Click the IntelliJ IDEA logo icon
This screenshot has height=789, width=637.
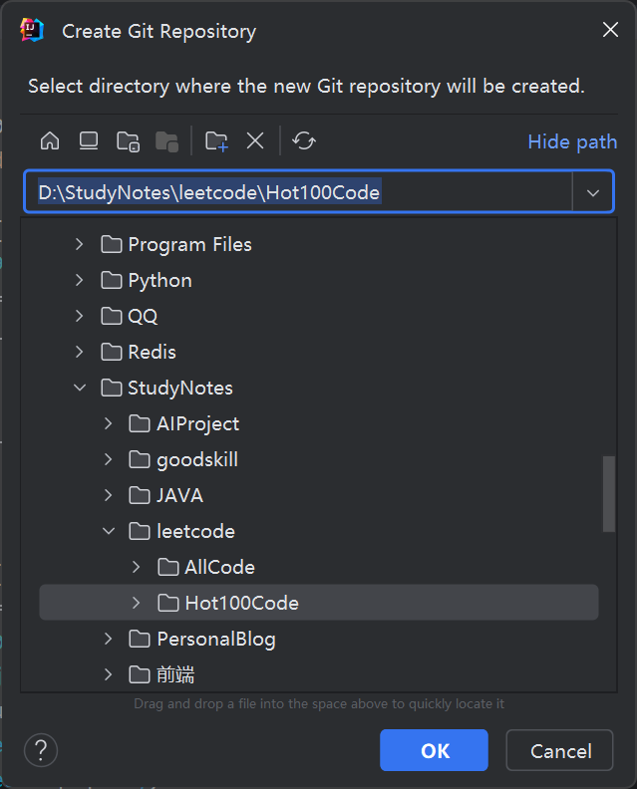pyautogui.click(x=32, y=31)
